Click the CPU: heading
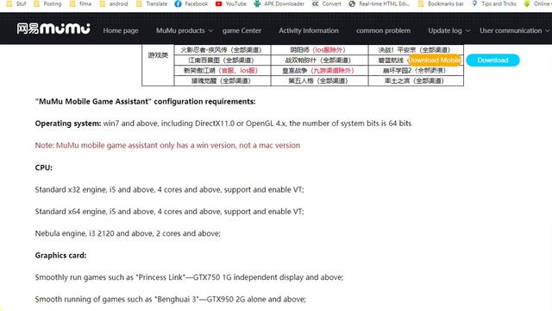552x311 pixels. 44,168
